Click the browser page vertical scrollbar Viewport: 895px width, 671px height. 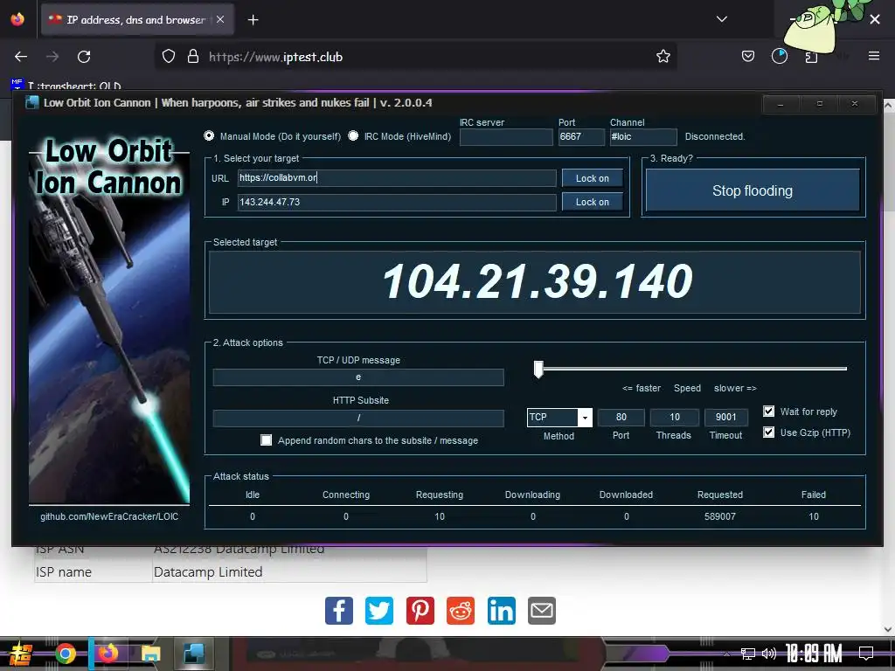[x=888, y=365]
